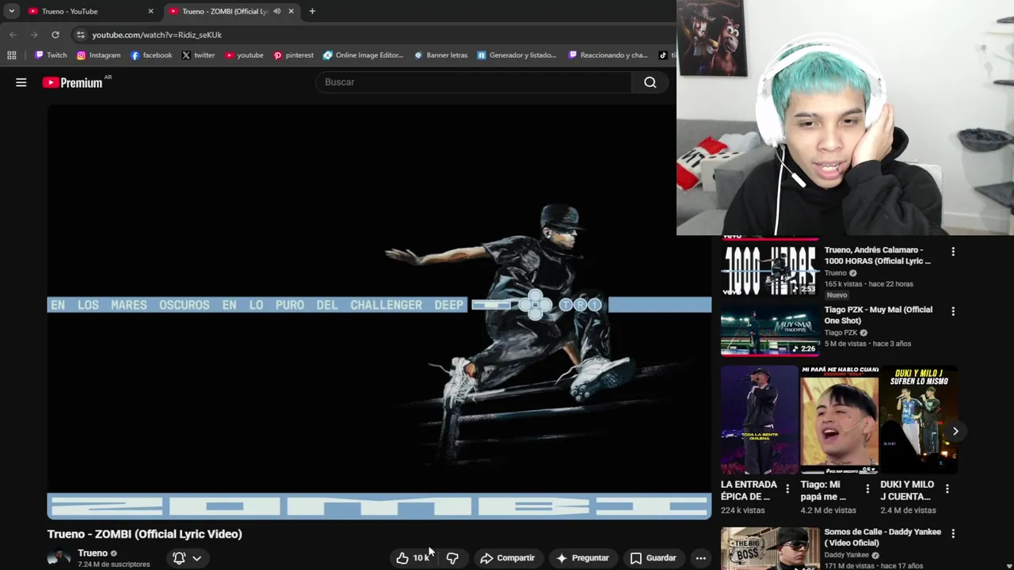
Task: Open Tiago PZK Muy Mal thumbnail
Action: pyautogui.click(x=769, y=329)
